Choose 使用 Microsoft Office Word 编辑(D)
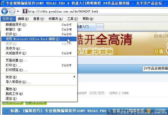 coord(39,39)
